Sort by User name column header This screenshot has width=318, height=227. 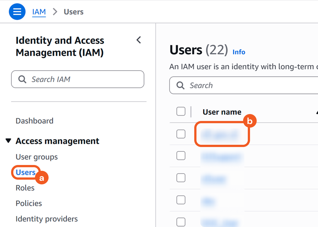222,112
